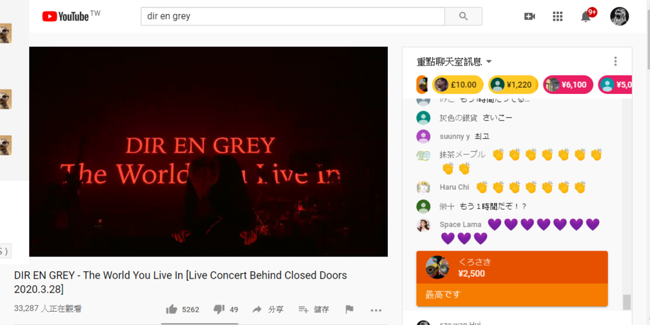Like the video with thumbs up
Image resolution: width=650 pixels, height=325 pixels.
(182, 309)
